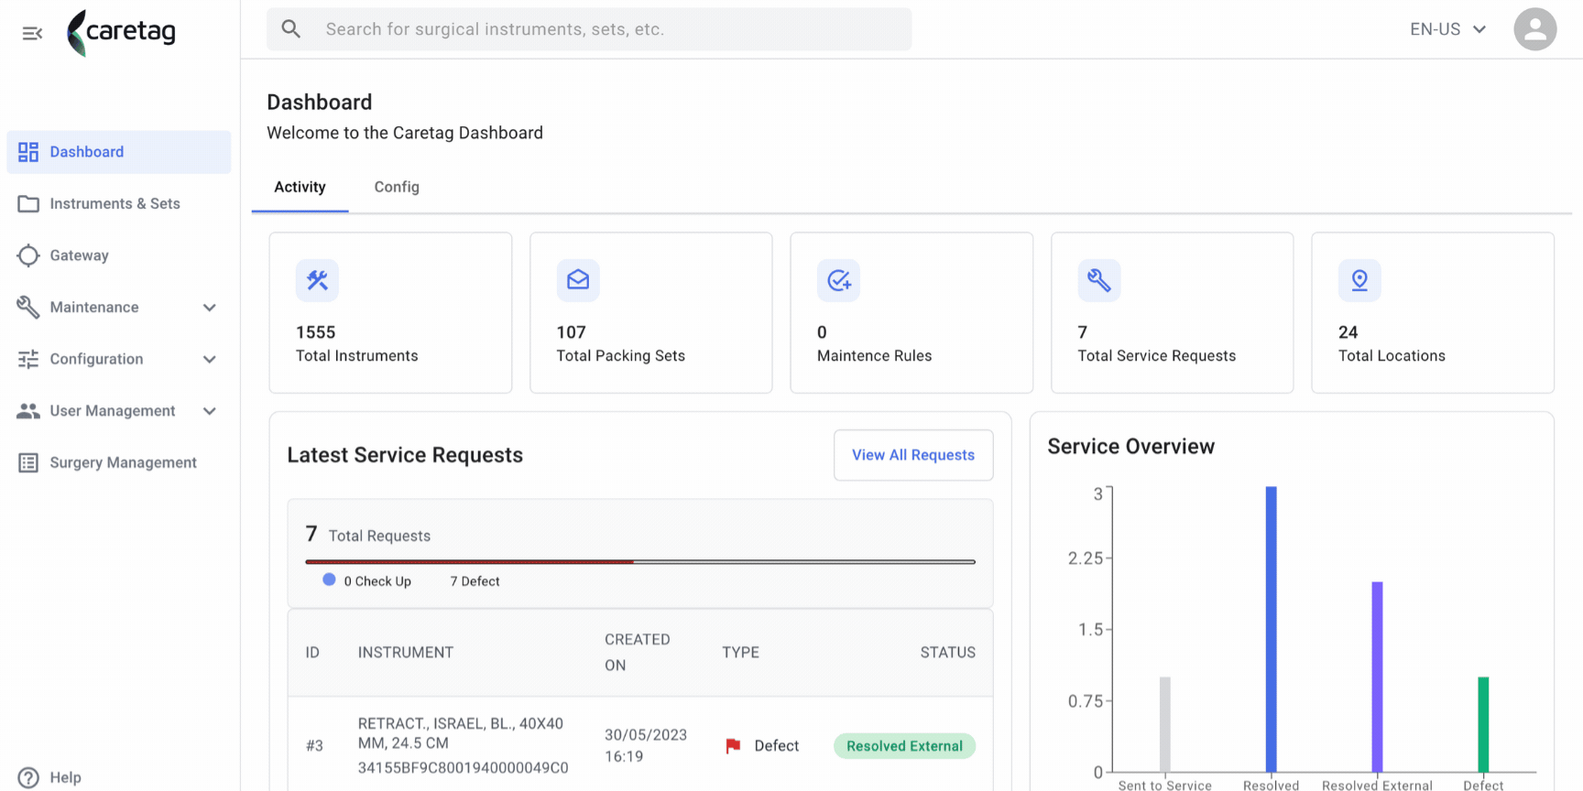Collapse the sidebar with hamburger menu icon
This screenshot has width=1583, height=791.
tap(32, 34)
